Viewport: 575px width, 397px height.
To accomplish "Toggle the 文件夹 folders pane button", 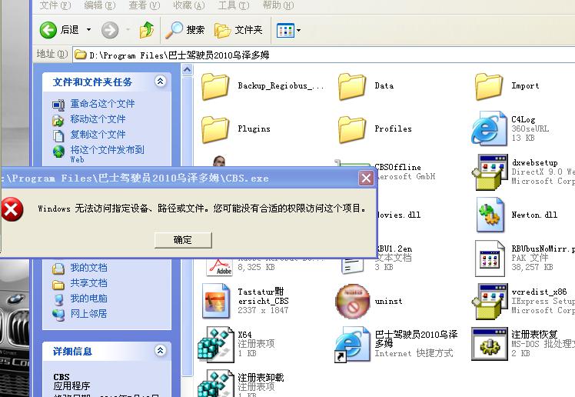I will point(239,30).
